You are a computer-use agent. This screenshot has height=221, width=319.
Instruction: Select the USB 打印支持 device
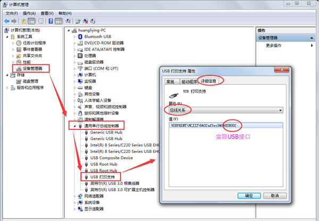(x=105, y=177)
